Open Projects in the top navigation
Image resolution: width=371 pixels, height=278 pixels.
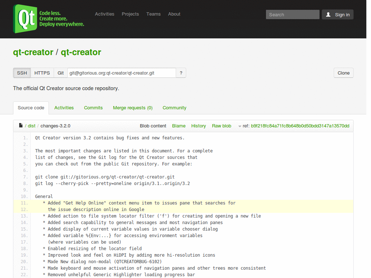(130, 14)
